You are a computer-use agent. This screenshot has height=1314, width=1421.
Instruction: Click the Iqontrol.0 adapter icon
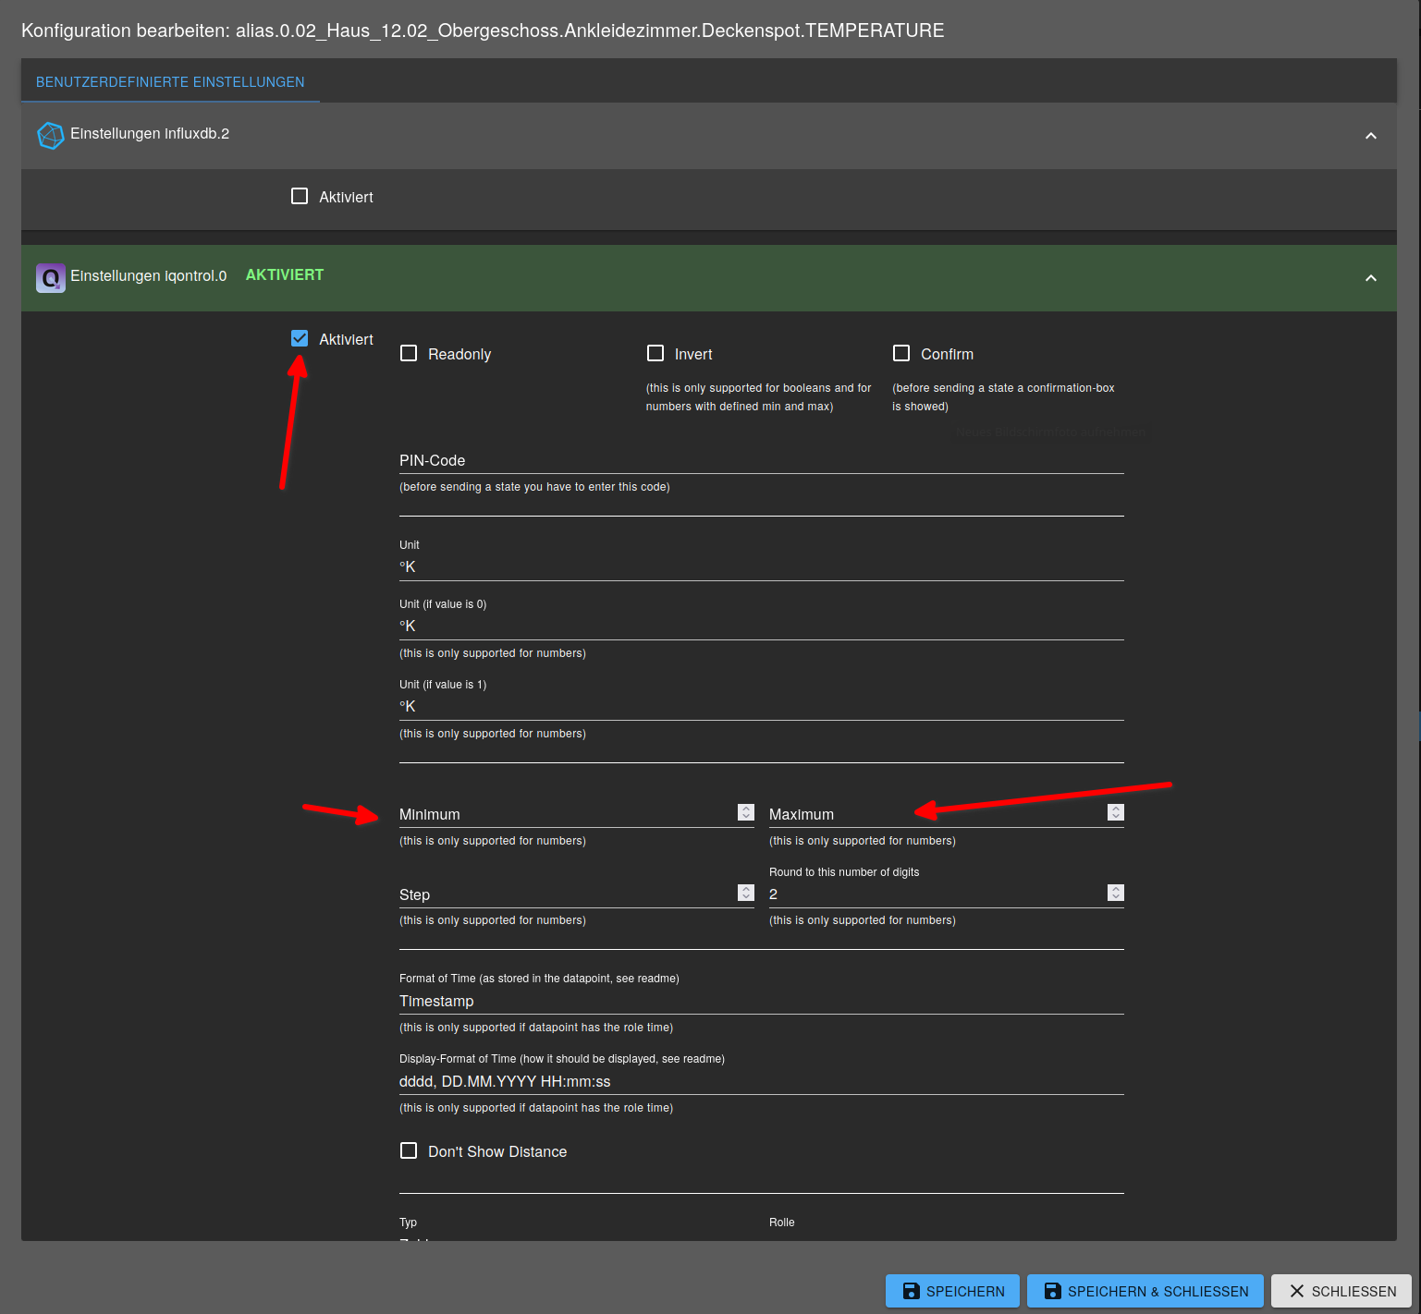pyautogui.click(x=50, y=277)
